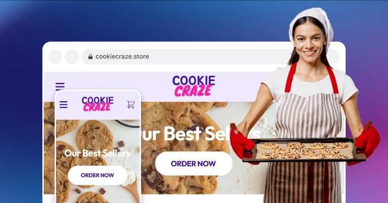
Task: Click the first gray circle browser button
Action: tap(55, 57)
